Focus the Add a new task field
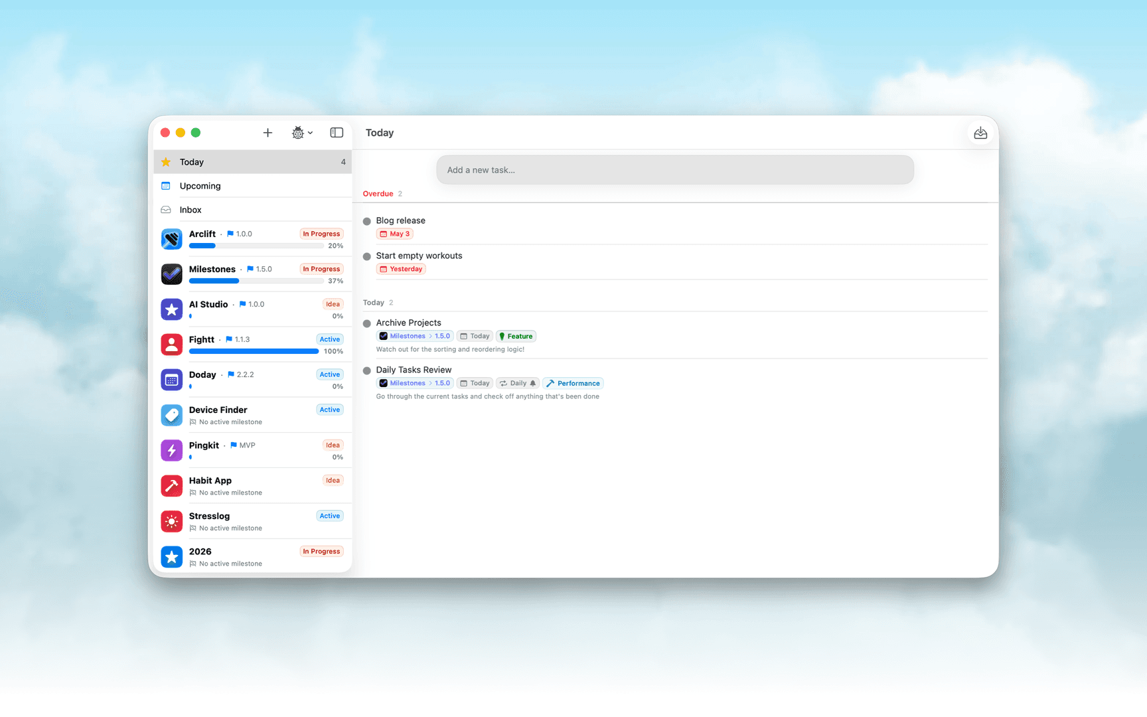The image size is (1147, 717). click(x=675, y=170)
